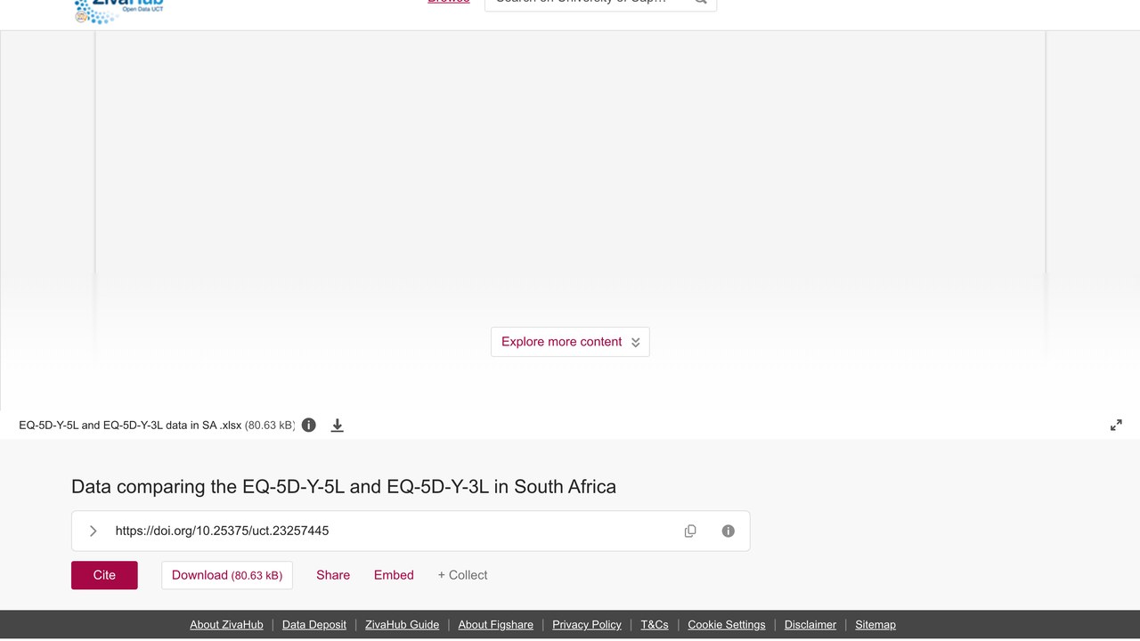This screenshot has height=641, width=1140.
Task: Open the Share option
Action: (x=333, y=575)
